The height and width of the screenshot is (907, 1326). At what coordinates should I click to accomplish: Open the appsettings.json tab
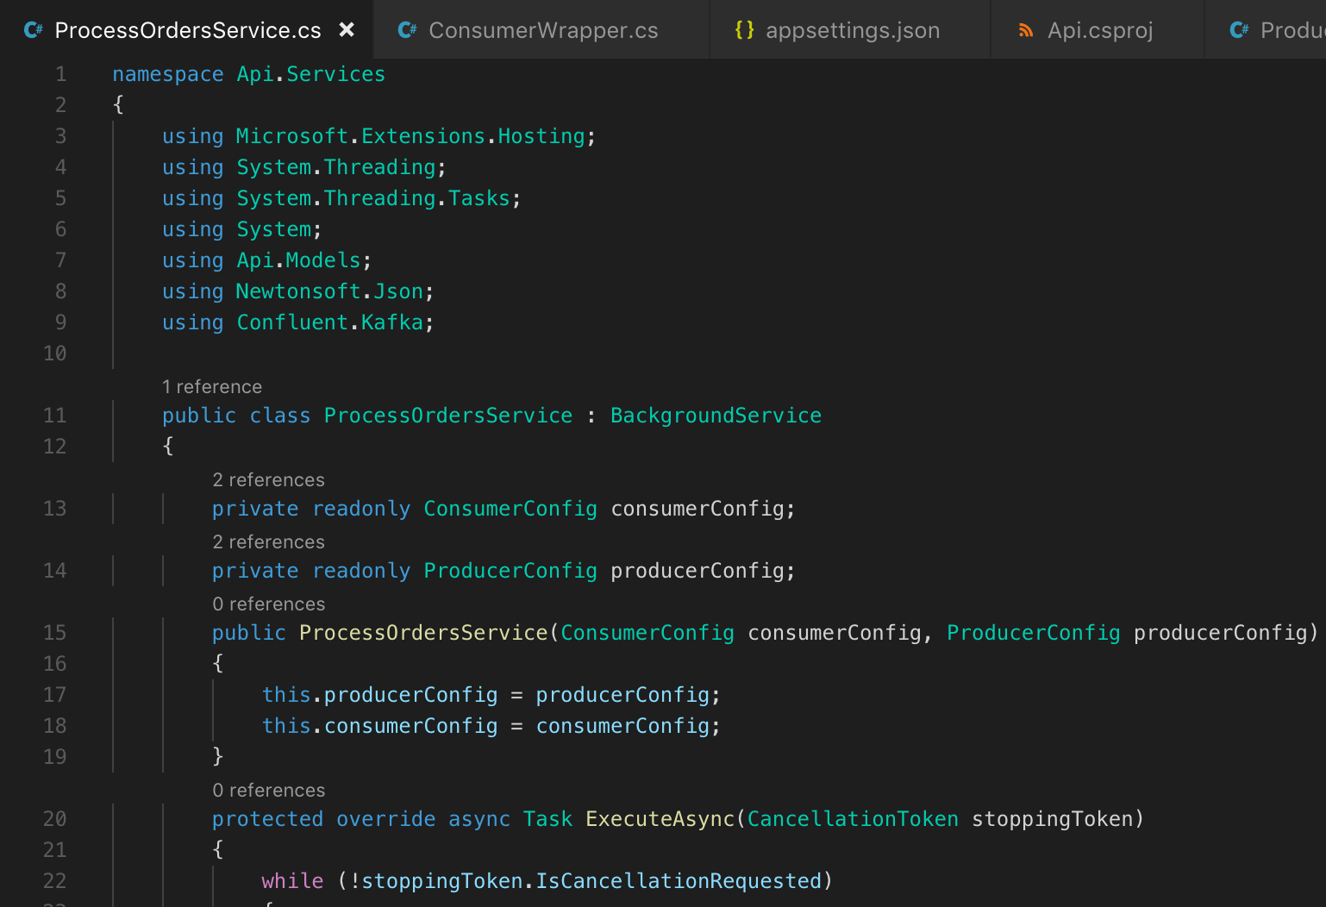[x=852, y=30]
